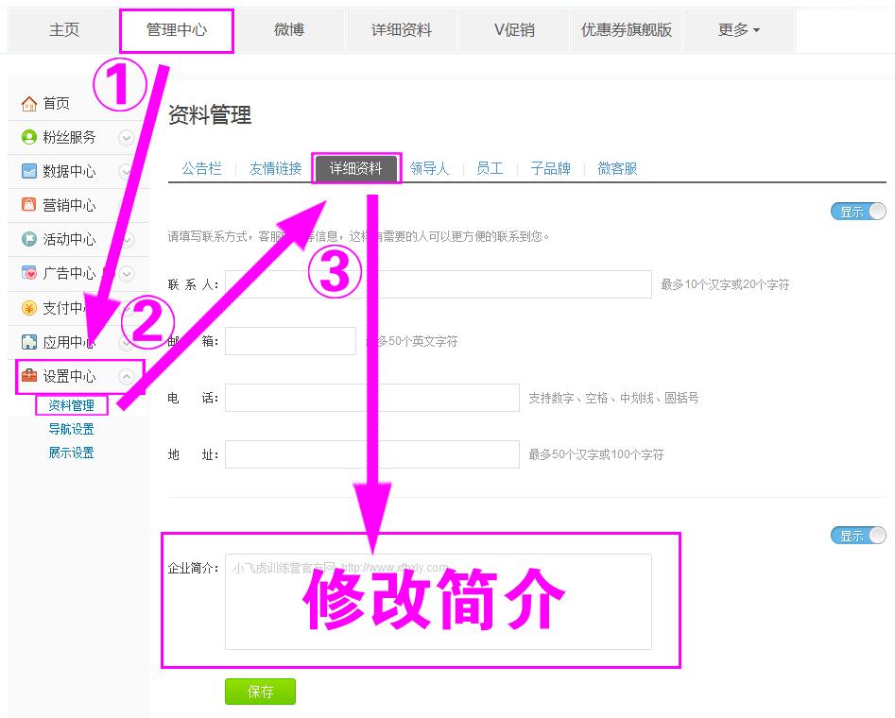
Task: Open the 更多 dropdown in top navigation
Action: point(739,30)
